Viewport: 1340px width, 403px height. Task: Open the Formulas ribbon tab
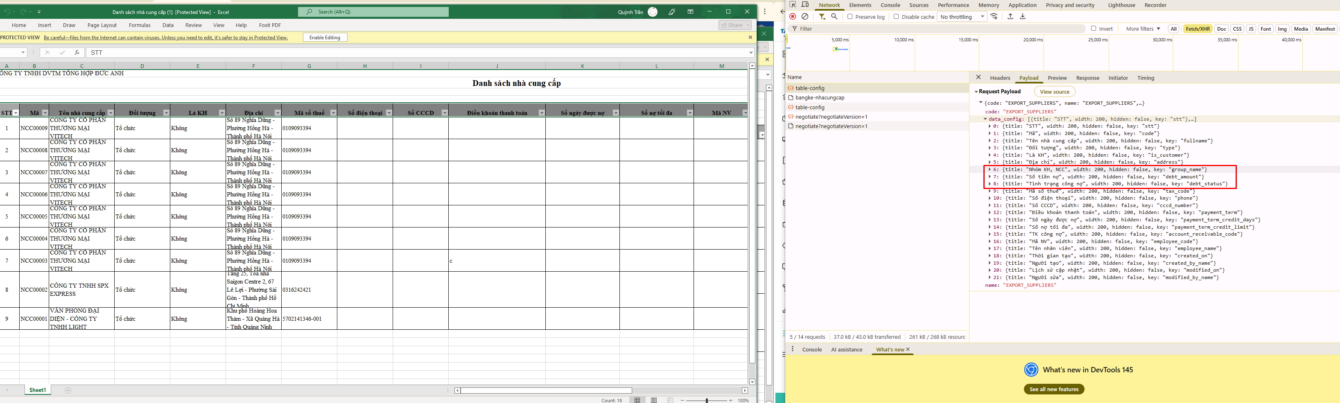click(140, 25)
